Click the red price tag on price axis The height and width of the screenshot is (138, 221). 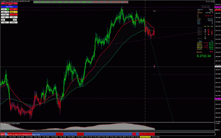pyautogui.click(x=218, y=10)
